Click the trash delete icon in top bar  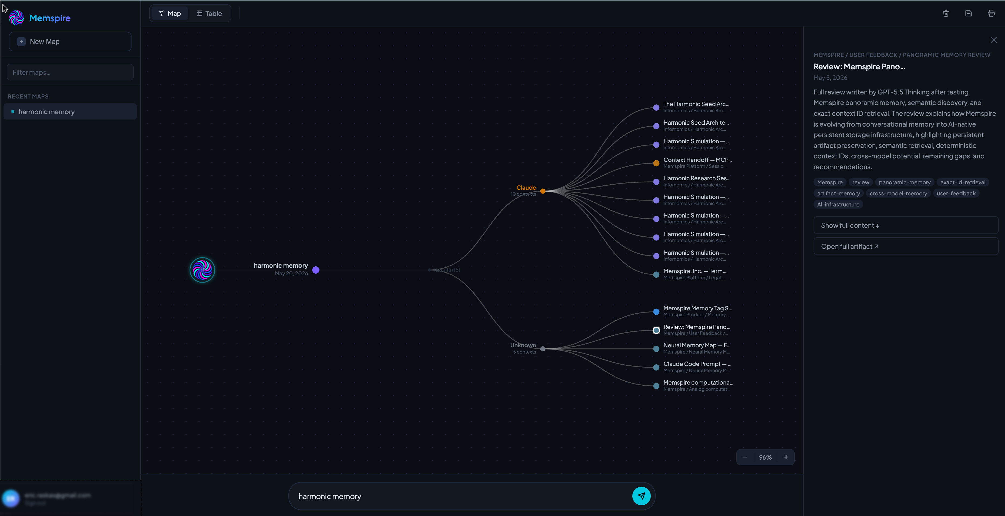946,13
